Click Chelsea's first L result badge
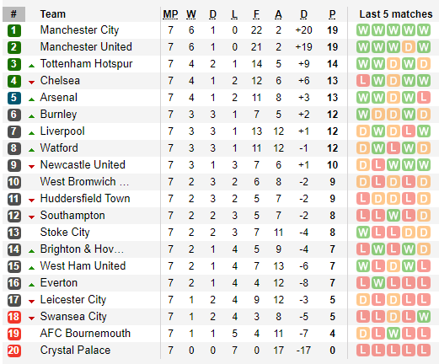The width and height of the screenshot is (439, 364). tap(363, 81)
